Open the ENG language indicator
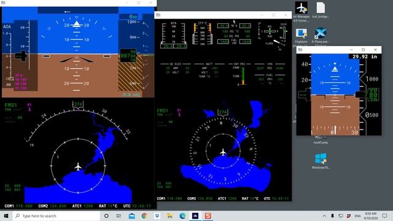 [357, 215]
